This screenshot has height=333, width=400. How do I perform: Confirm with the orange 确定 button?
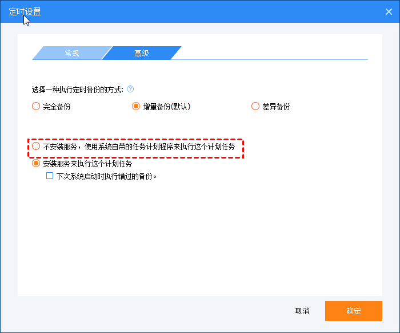353,311
